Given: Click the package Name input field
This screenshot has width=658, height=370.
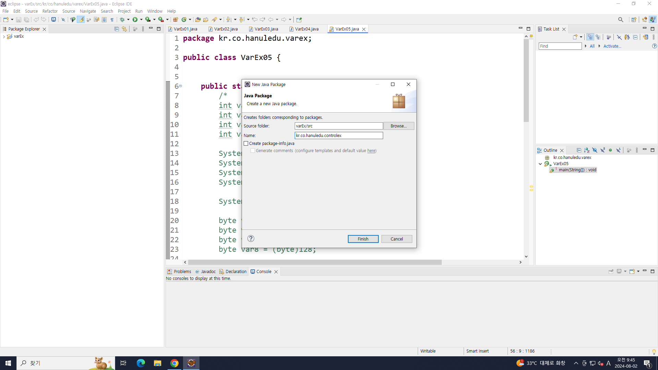Looking at the screenshot, I should point(339,136).
